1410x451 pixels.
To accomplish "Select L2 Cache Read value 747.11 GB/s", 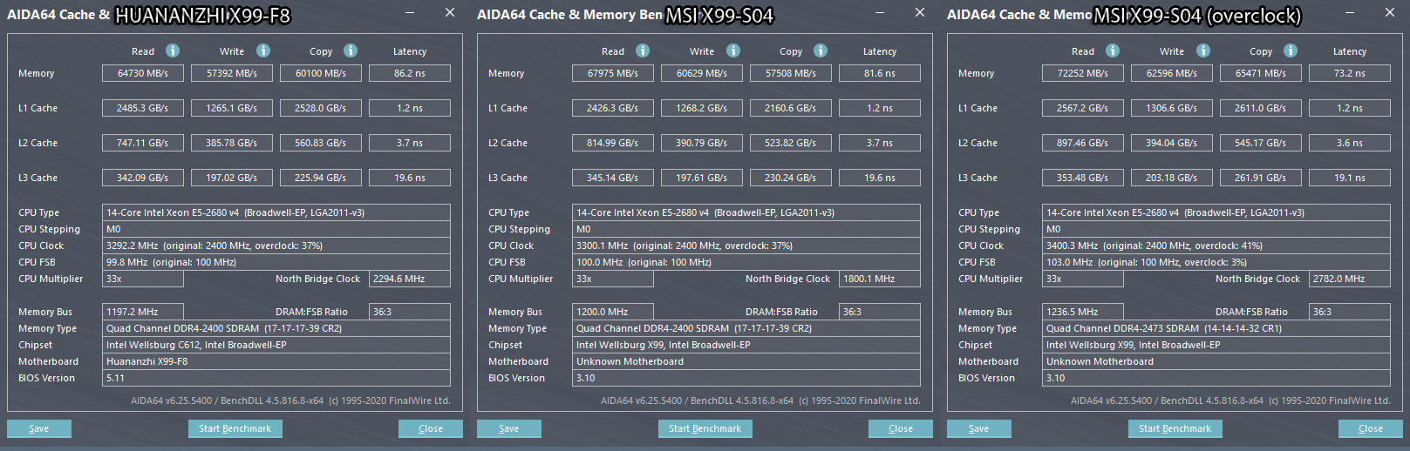I will (x=143, y=143).
